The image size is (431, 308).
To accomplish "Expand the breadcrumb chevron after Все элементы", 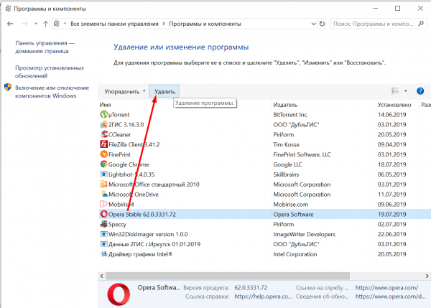I will 164,24.
